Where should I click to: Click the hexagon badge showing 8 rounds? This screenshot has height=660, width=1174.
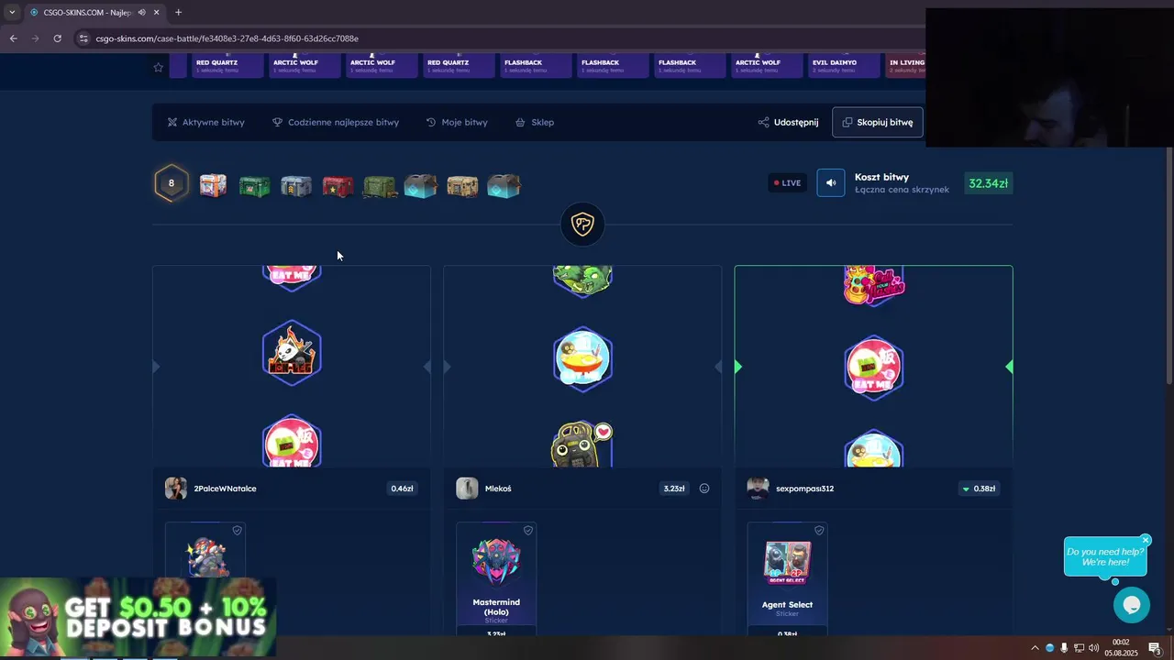171,183
